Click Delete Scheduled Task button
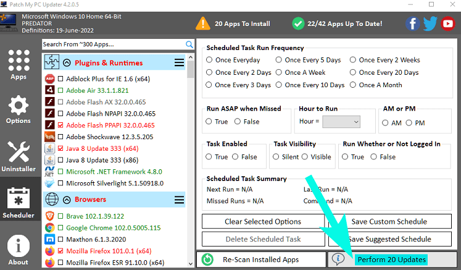This screenshot has height=270, width=461. point(263,239)
